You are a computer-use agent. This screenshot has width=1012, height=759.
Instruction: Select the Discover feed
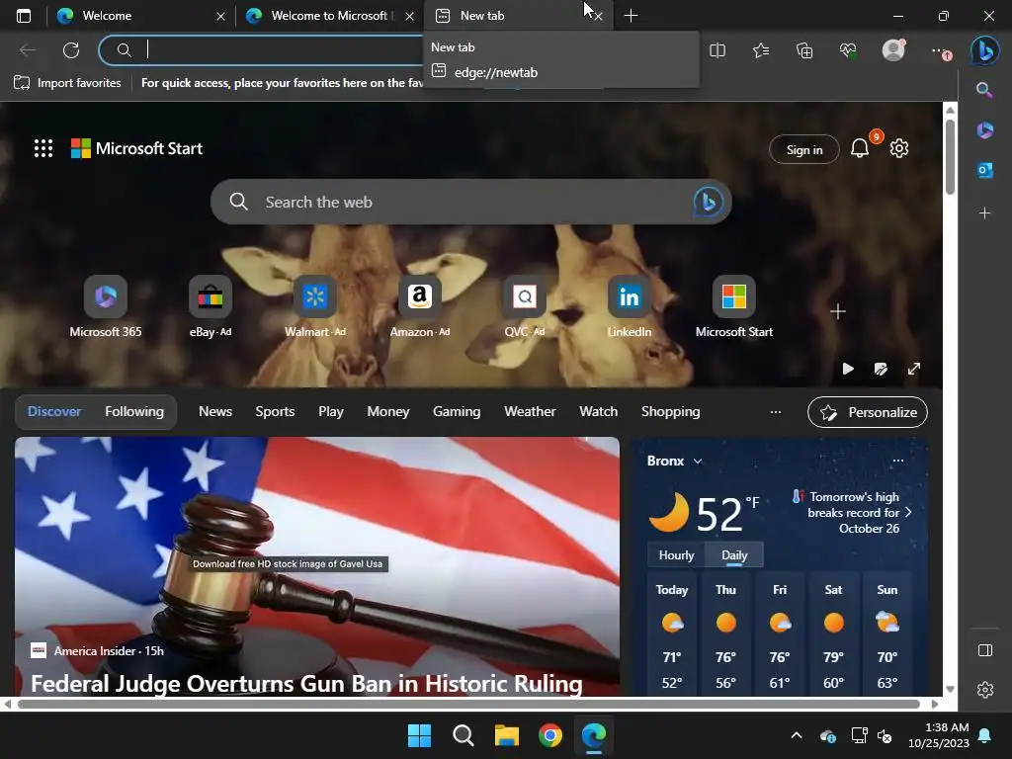point(54,412)
